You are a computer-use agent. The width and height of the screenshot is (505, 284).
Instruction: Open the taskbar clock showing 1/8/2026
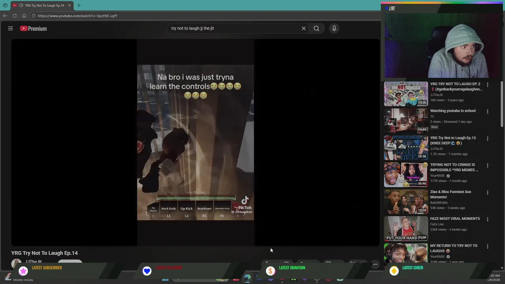(x=493, y=278)
